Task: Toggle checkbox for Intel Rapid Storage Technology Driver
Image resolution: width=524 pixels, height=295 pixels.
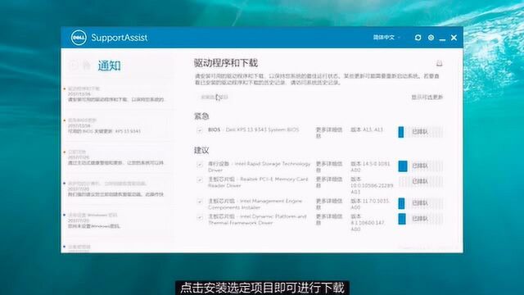Action: pyautogui.click(x=200, y=164)
